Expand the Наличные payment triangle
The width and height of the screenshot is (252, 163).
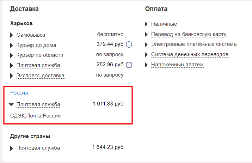(146, 24)
